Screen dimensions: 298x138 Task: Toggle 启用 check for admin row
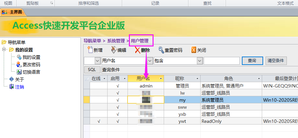[x=118, y=86]
